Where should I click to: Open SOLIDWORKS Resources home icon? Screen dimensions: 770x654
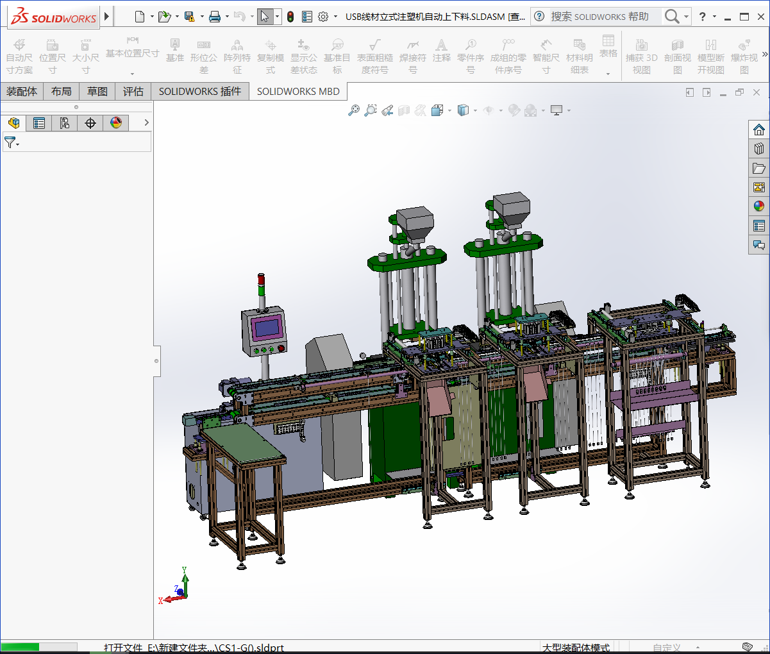(759, 130)
